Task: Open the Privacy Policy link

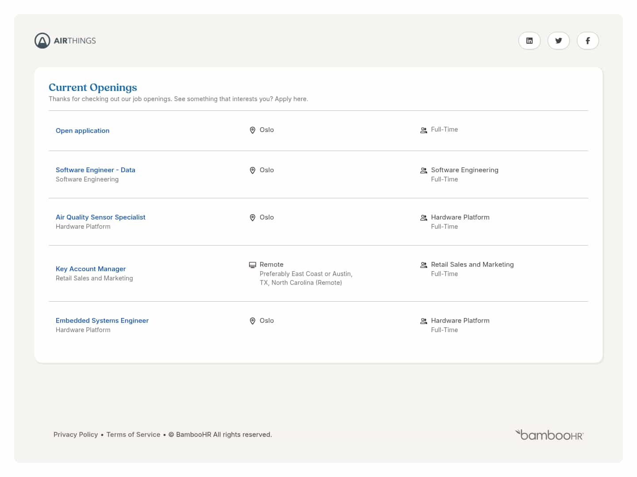Action: 76,435
